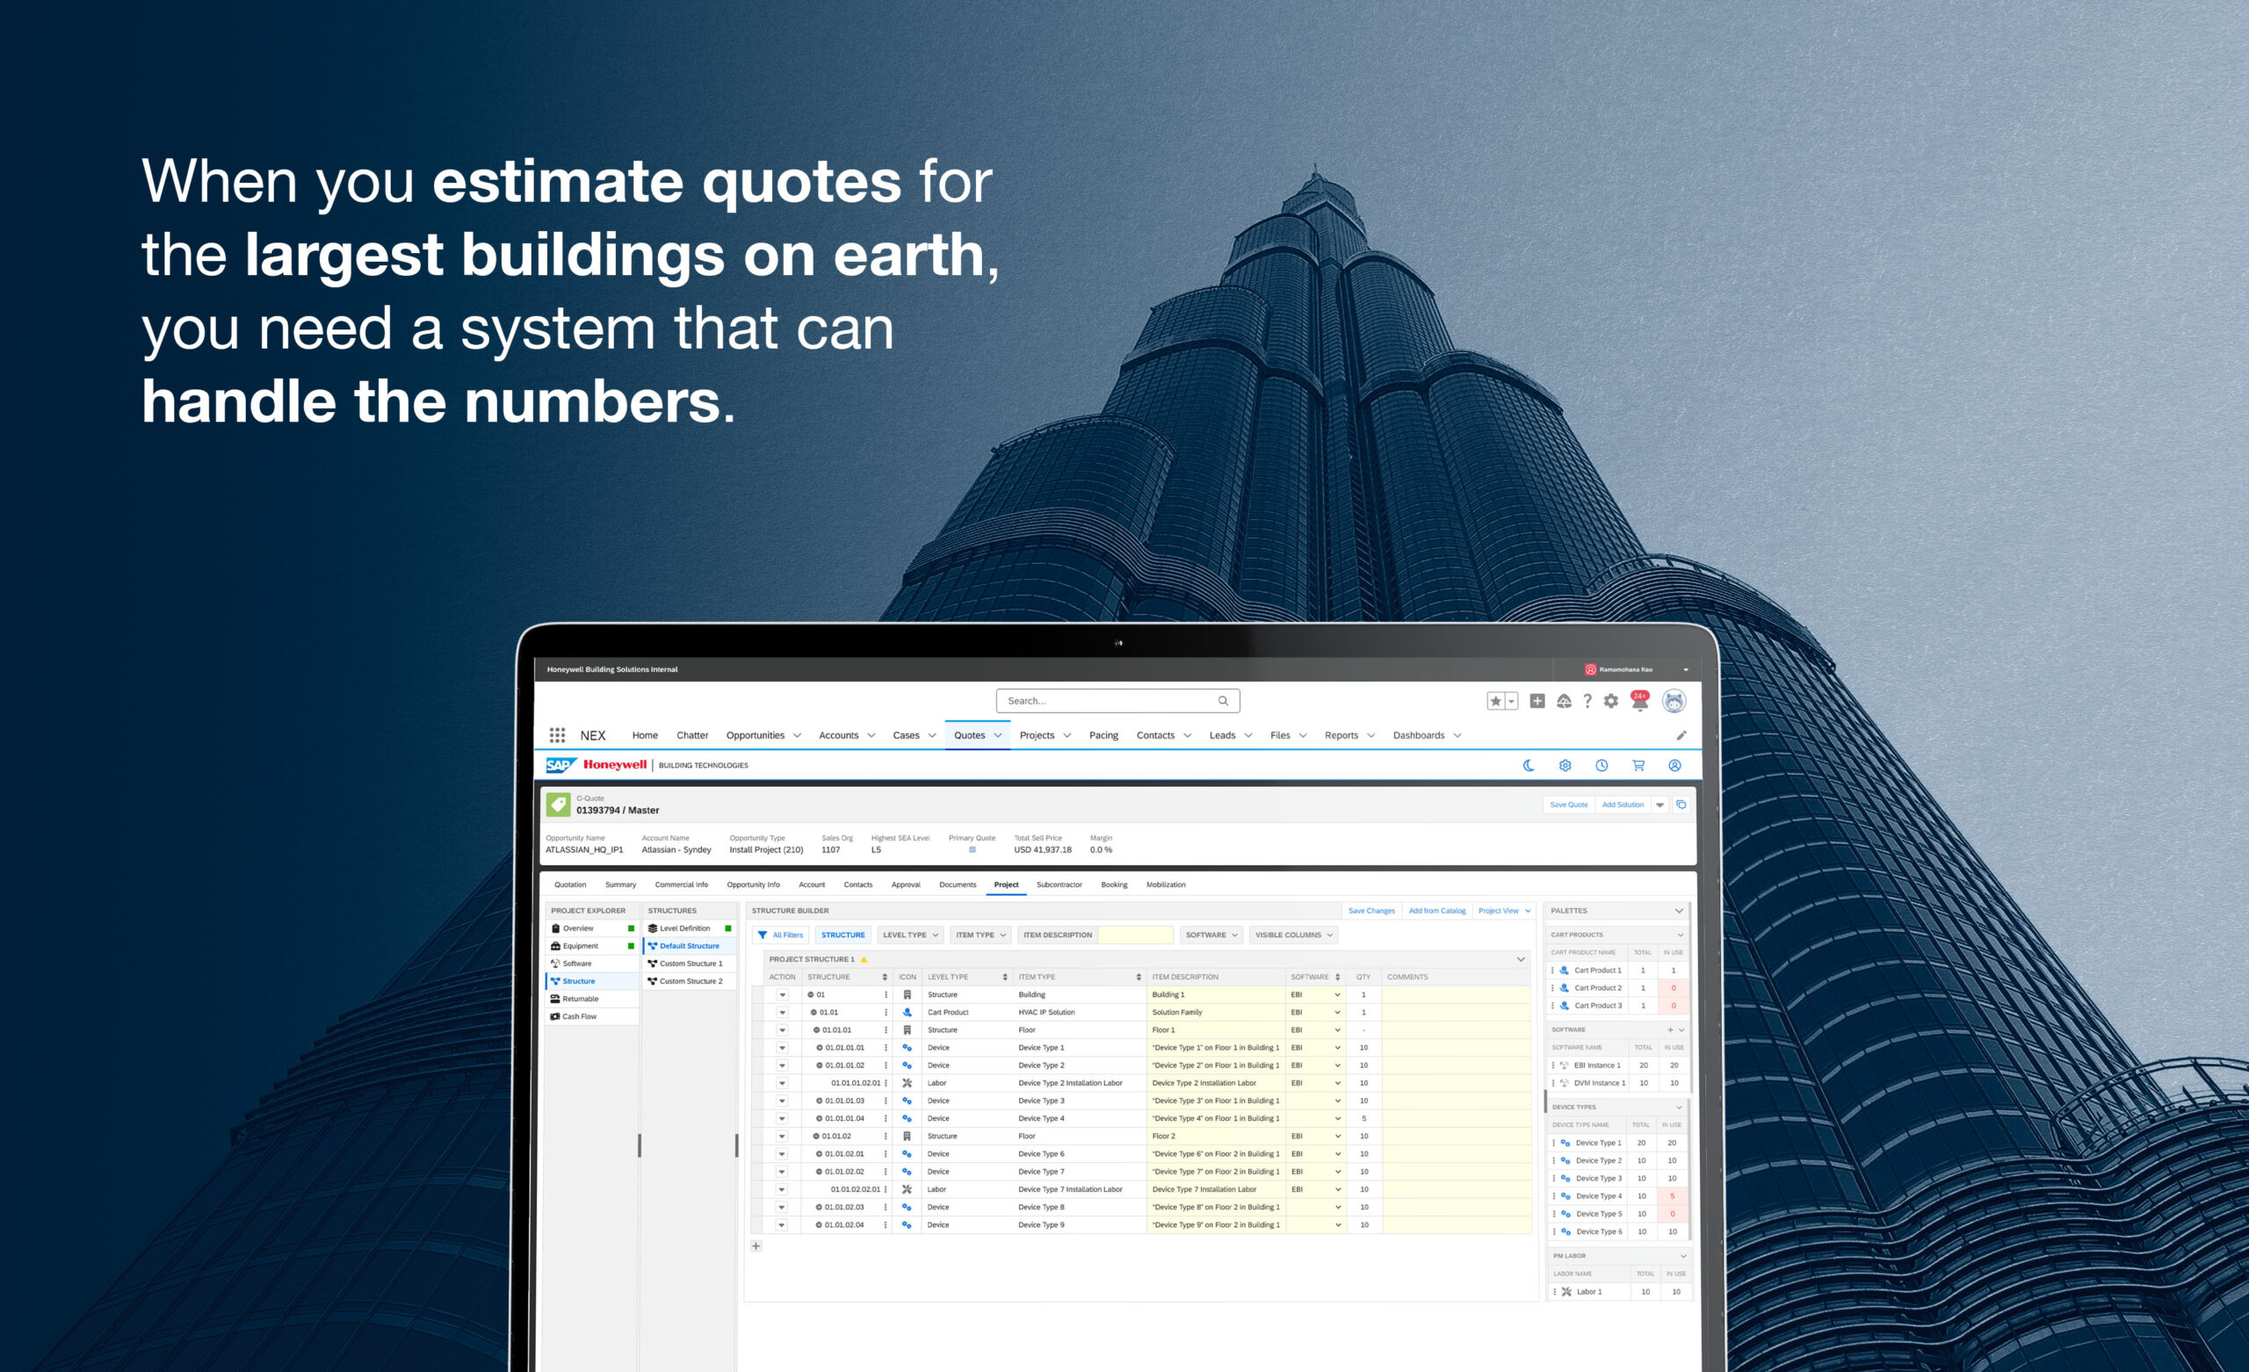The width and height of the screenshot is (2249, 1372).
Task: Select Cash Flow in Project Explorer
Action: click(x=591, y=1016)
